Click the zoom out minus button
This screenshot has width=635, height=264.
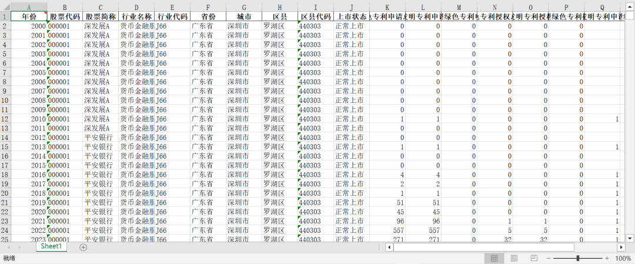[549, 258]
